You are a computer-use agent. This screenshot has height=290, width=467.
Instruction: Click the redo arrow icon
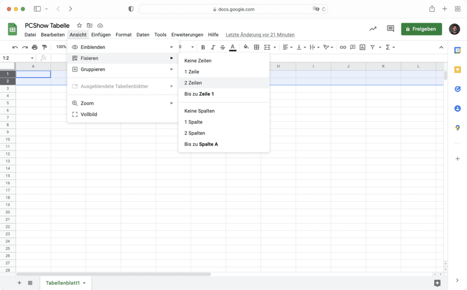point(25,47)
